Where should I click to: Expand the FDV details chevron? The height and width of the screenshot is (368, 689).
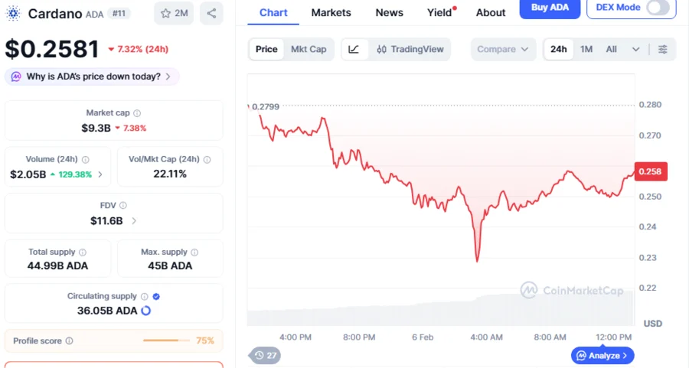click(134, 221)
